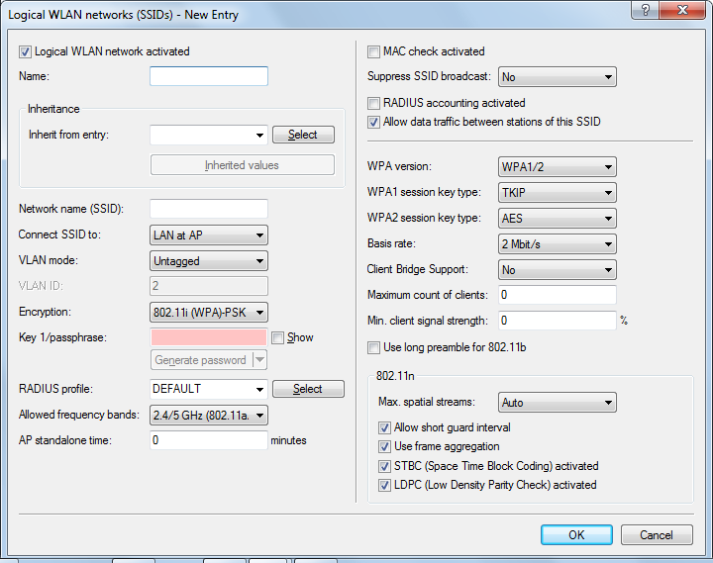This screenshot has width=713, height=563.
Task: Enable Use long preamble for 802.11b
Action: pos(374,347)
